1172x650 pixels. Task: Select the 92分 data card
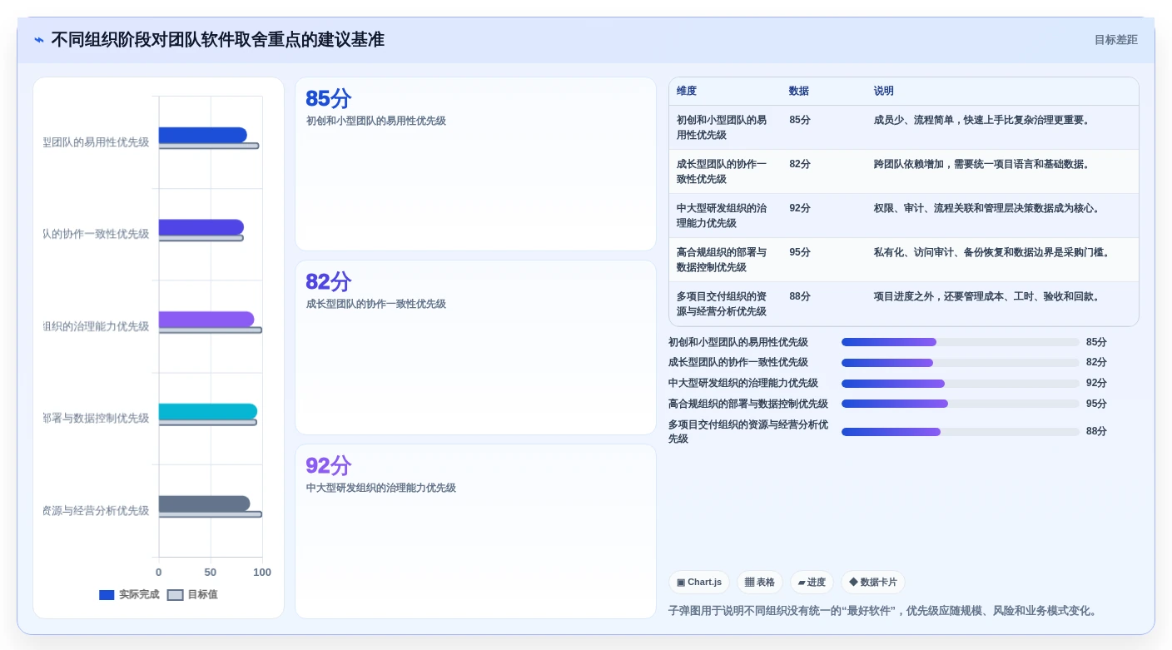475,531
